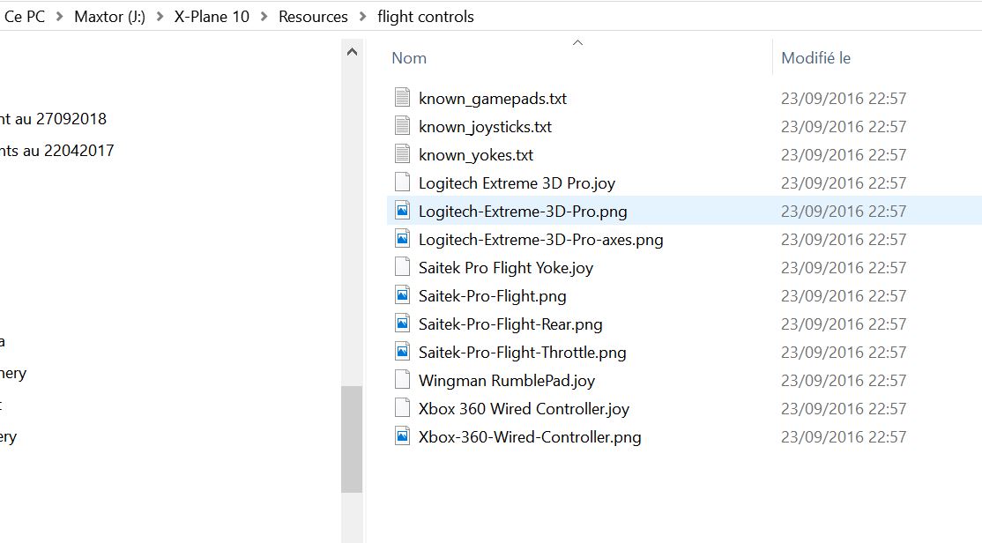Select the file named known_joysticks.txt
The image size is (982, 543).
click(485, 127)
